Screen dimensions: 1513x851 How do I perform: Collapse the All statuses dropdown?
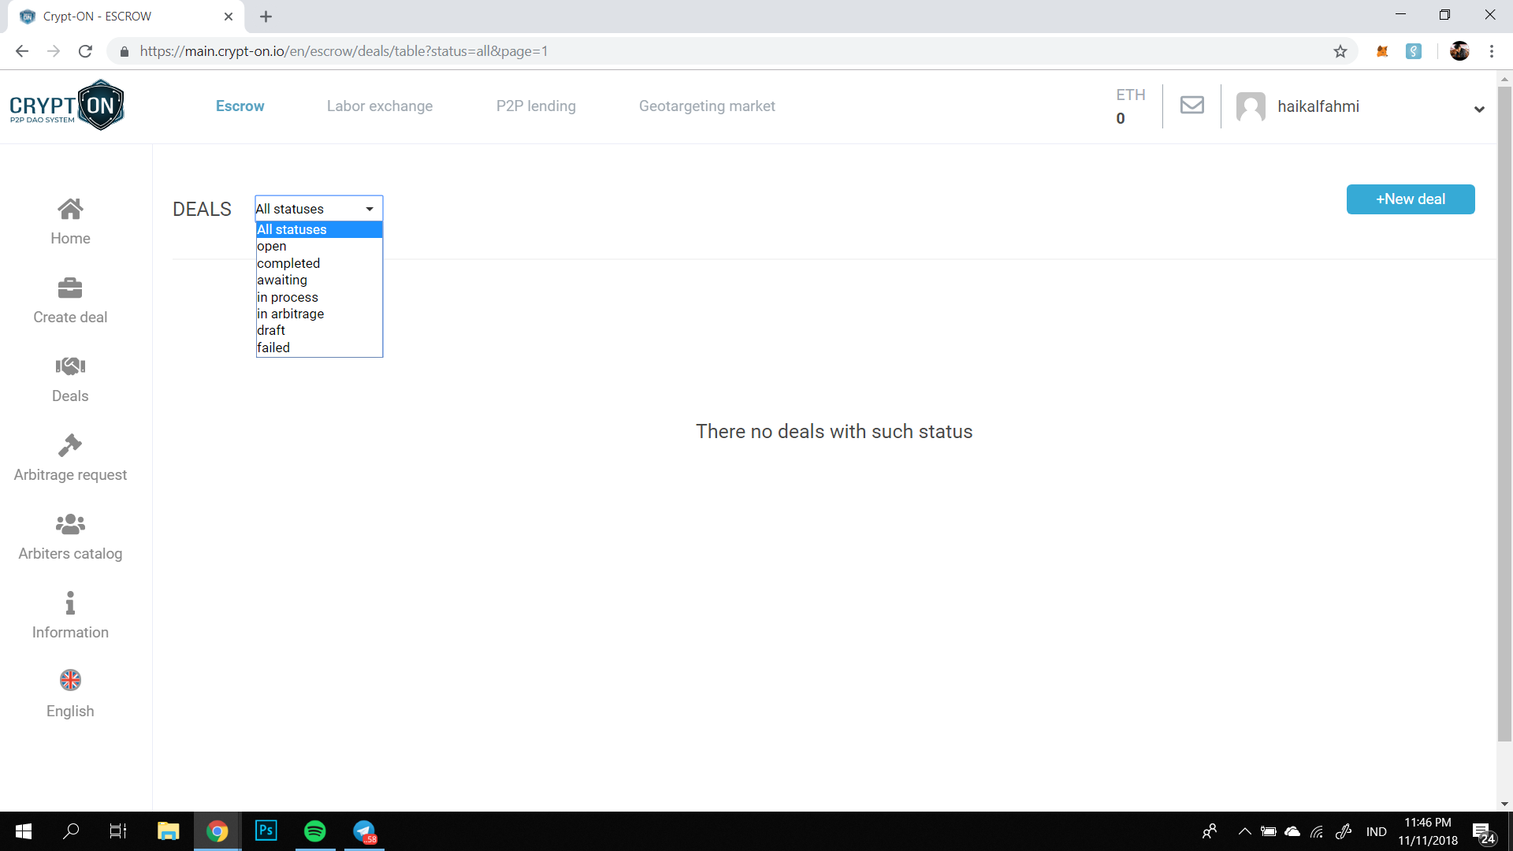click(318, 209)
